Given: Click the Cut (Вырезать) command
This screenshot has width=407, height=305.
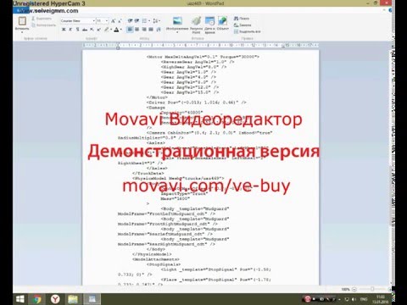Looking at the screenshot, I should [x=42, y=19].
